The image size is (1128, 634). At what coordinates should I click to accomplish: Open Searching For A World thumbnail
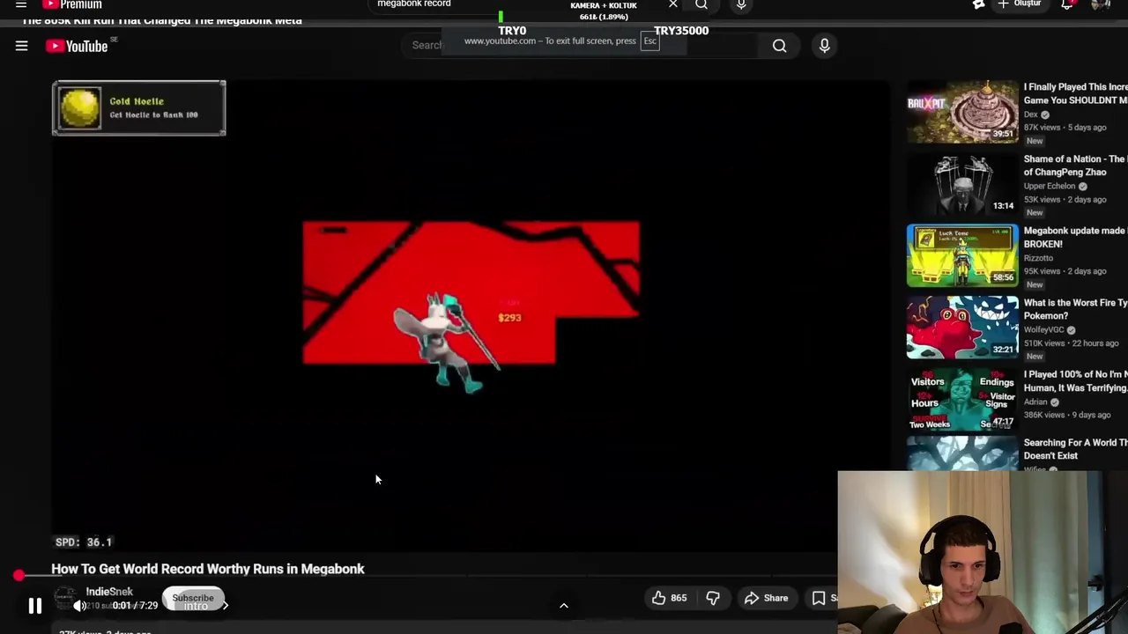pyautogui.click(x=962, y=454)
